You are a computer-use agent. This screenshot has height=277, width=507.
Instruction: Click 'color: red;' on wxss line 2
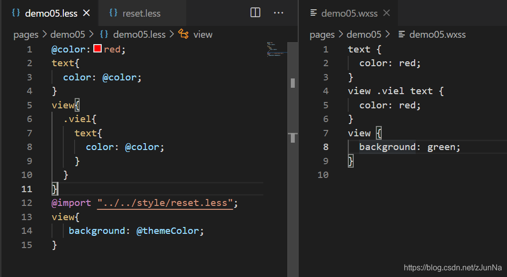390,63
